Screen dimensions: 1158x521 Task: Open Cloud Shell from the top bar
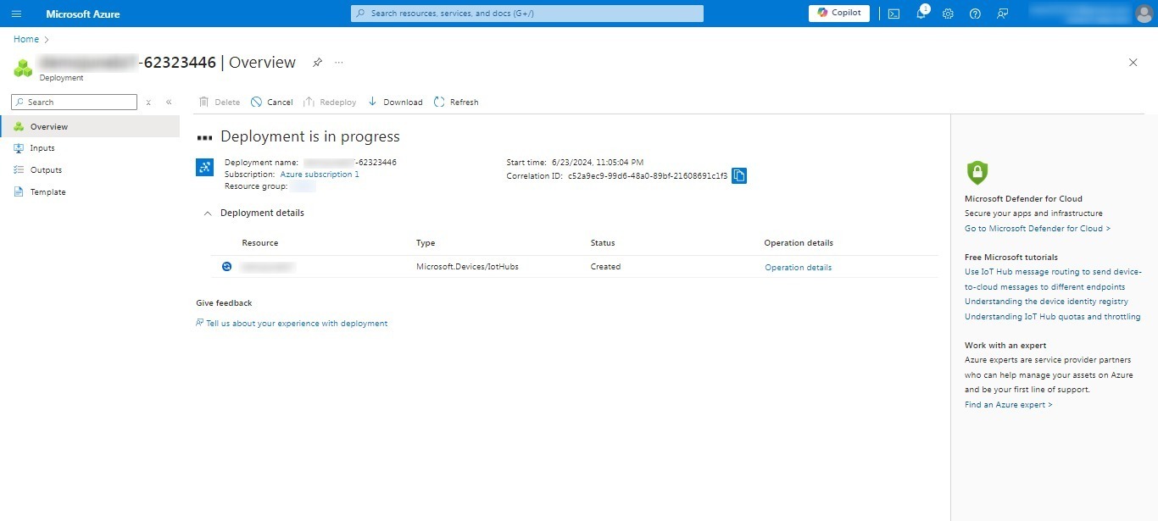click(894, 14)
